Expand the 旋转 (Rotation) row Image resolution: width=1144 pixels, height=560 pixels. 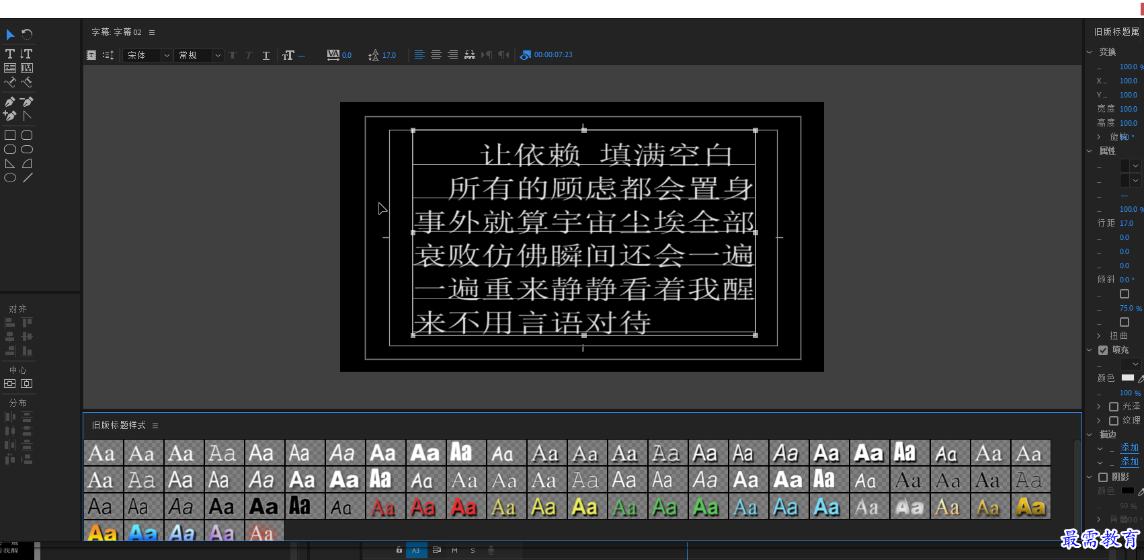pyautogui.click(x=1099, y=137)
